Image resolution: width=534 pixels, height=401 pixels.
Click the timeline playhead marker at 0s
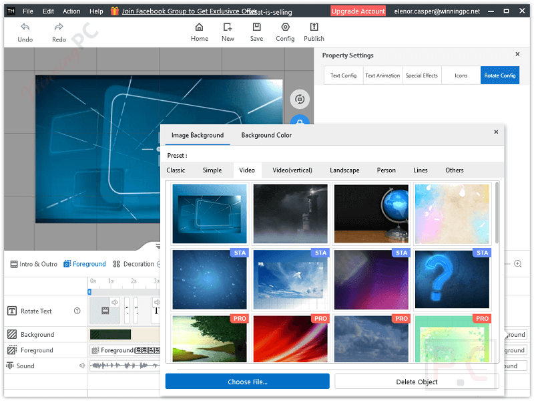[89, 291]
